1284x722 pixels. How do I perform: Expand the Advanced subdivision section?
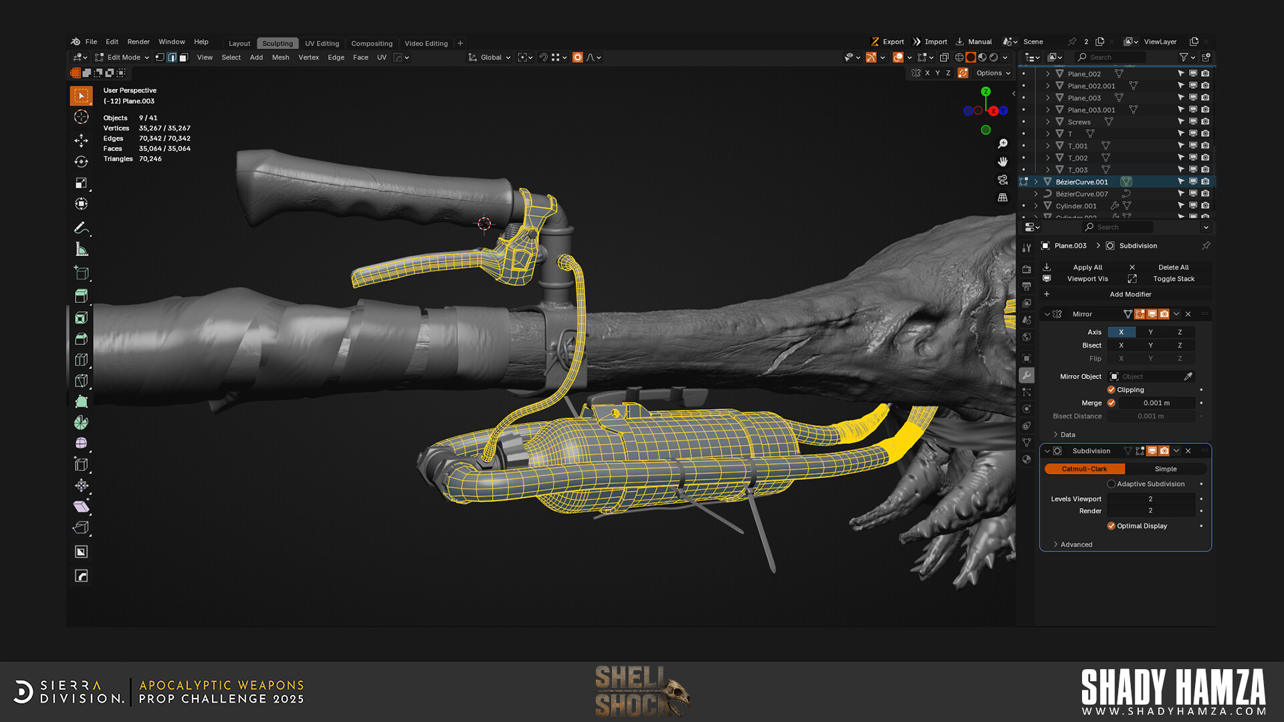[1075, 544]
